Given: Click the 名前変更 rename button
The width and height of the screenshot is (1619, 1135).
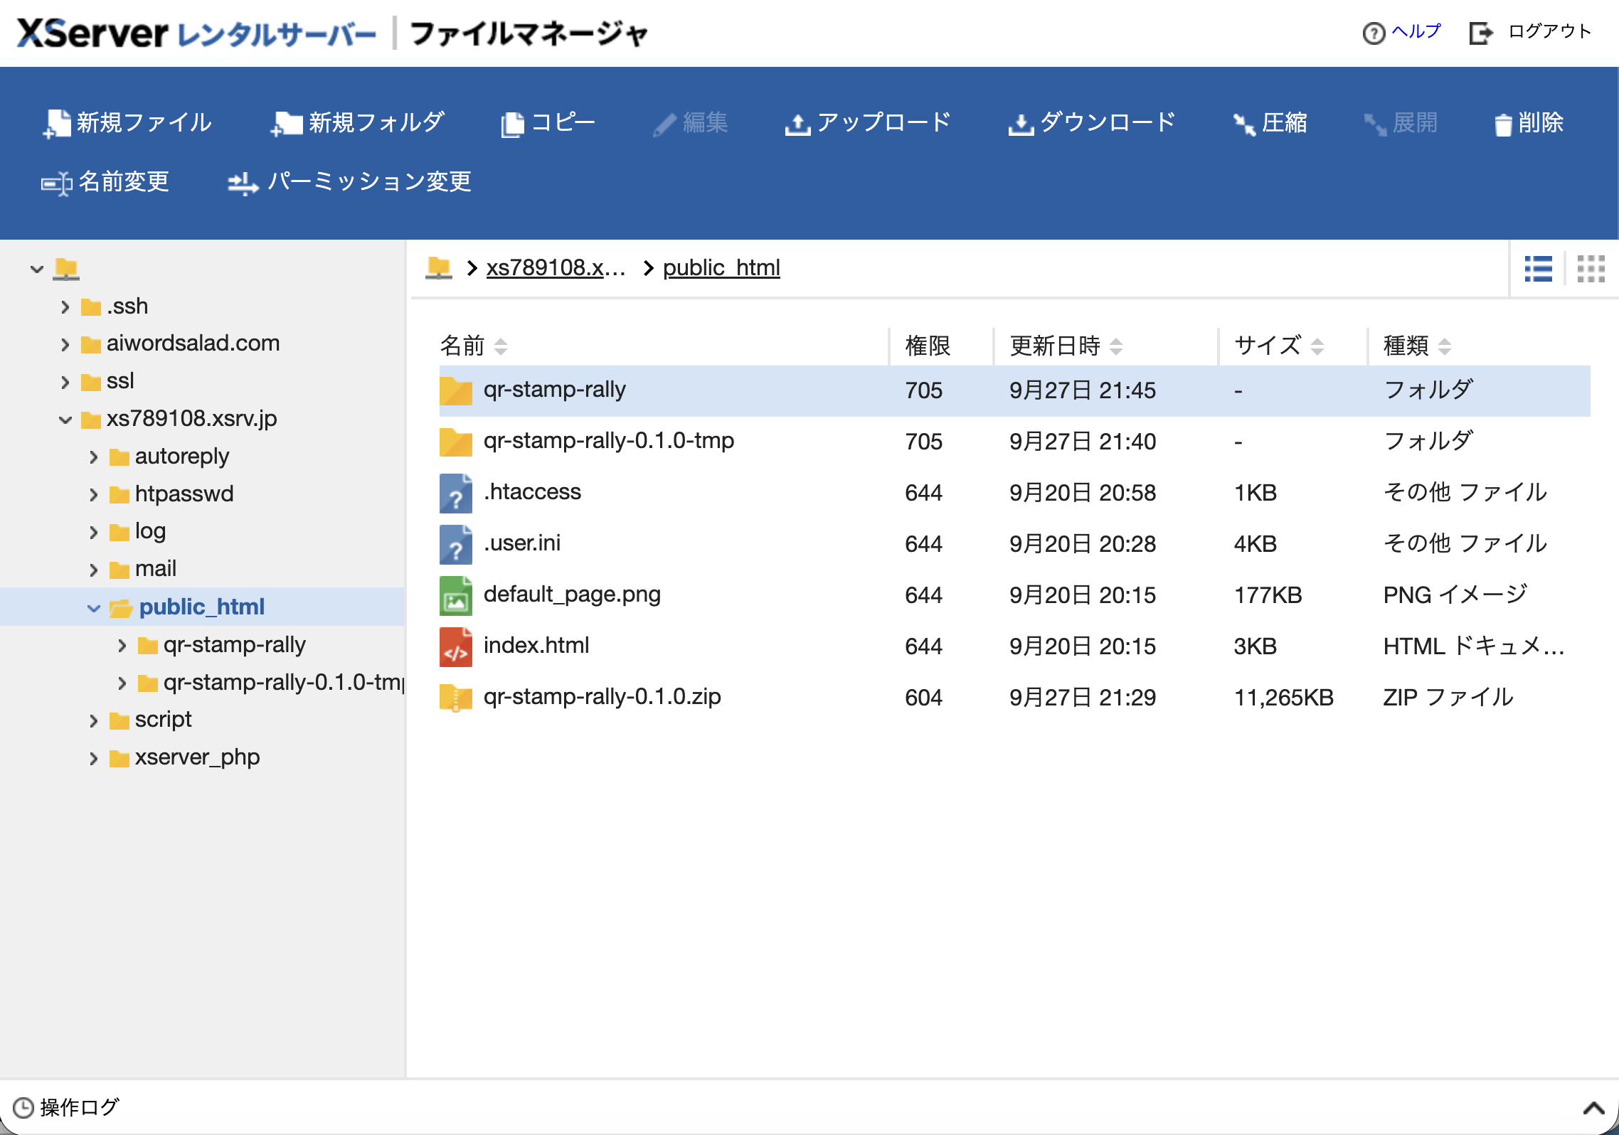Looking at the screenshot, I should coord(105,182).
